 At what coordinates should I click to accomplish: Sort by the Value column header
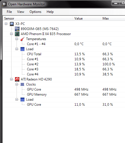[87, 19]
